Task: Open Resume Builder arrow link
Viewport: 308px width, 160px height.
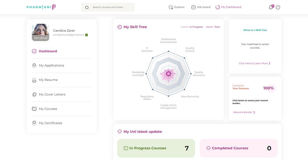Action: (254, 112)
